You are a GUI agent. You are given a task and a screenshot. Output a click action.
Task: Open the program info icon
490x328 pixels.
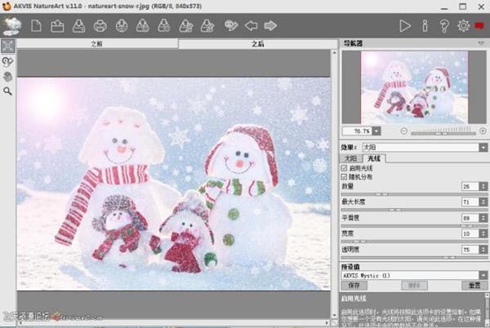(425, 26)
